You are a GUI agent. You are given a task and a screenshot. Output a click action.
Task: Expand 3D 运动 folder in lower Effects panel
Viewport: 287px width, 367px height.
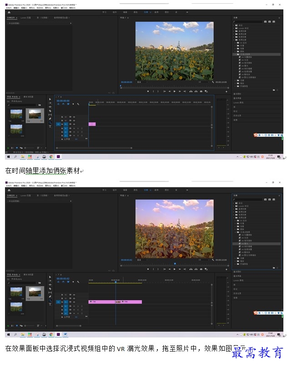tap(235, 221)
